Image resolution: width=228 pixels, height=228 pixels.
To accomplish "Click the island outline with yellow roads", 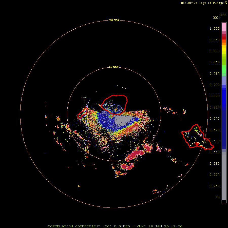I will pyautogui.click(x=197, y=137).
